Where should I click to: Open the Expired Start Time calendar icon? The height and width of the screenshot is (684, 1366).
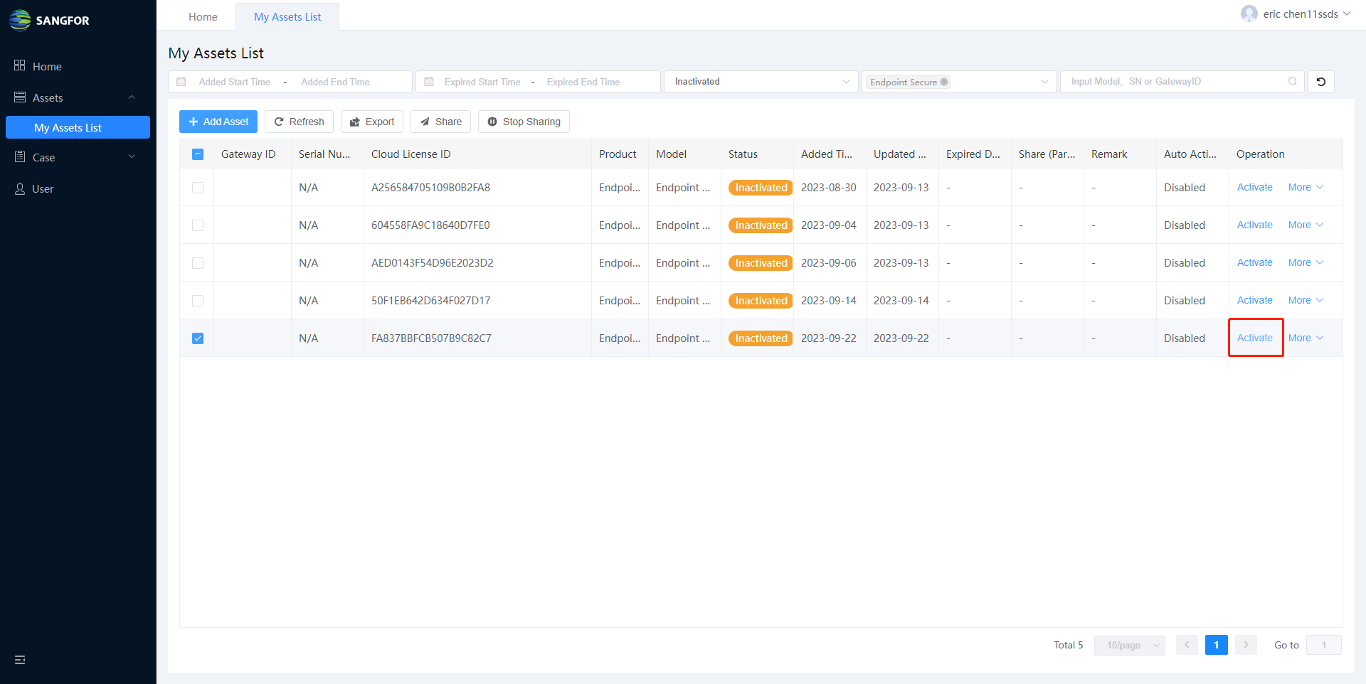(429, 82)
